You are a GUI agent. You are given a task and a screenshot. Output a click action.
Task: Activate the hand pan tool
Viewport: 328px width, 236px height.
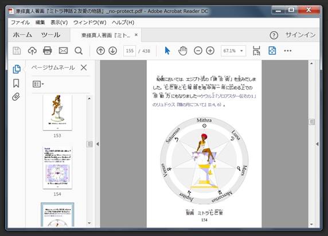(x=182, y=51)
